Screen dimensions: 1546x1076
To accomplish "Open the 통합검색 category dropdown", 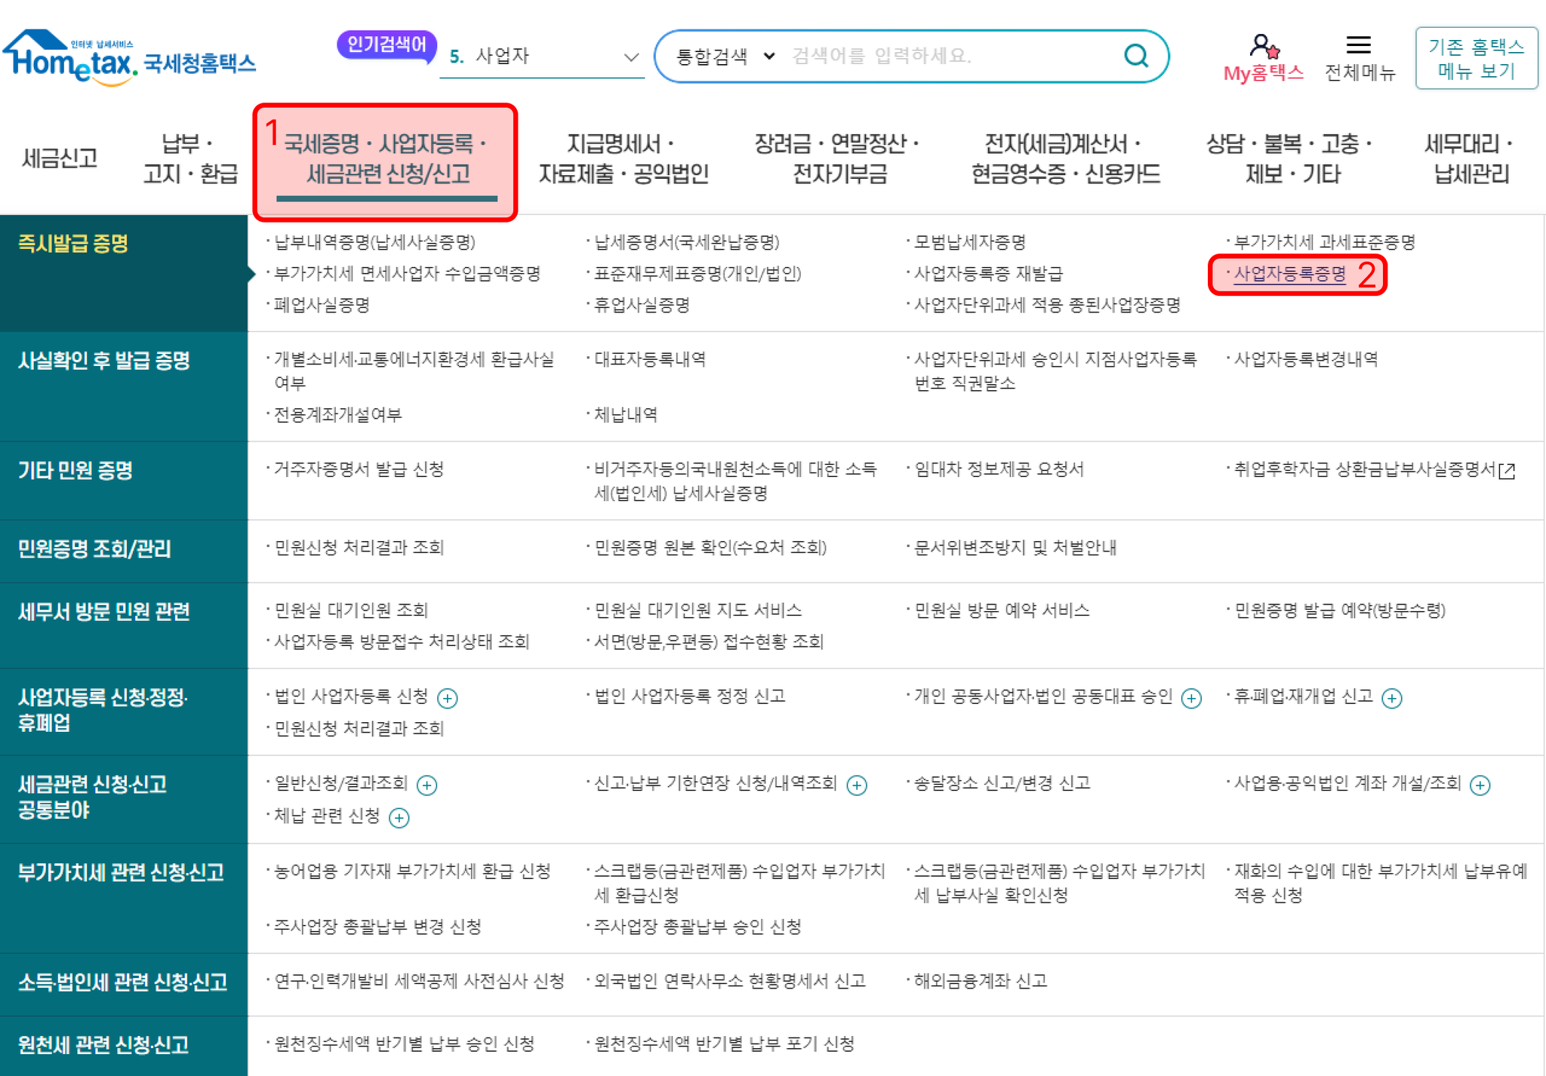I will pos(725,56).
